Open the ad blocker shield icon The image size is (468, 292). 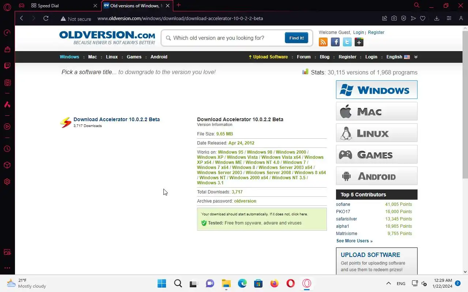coord(404,18)
